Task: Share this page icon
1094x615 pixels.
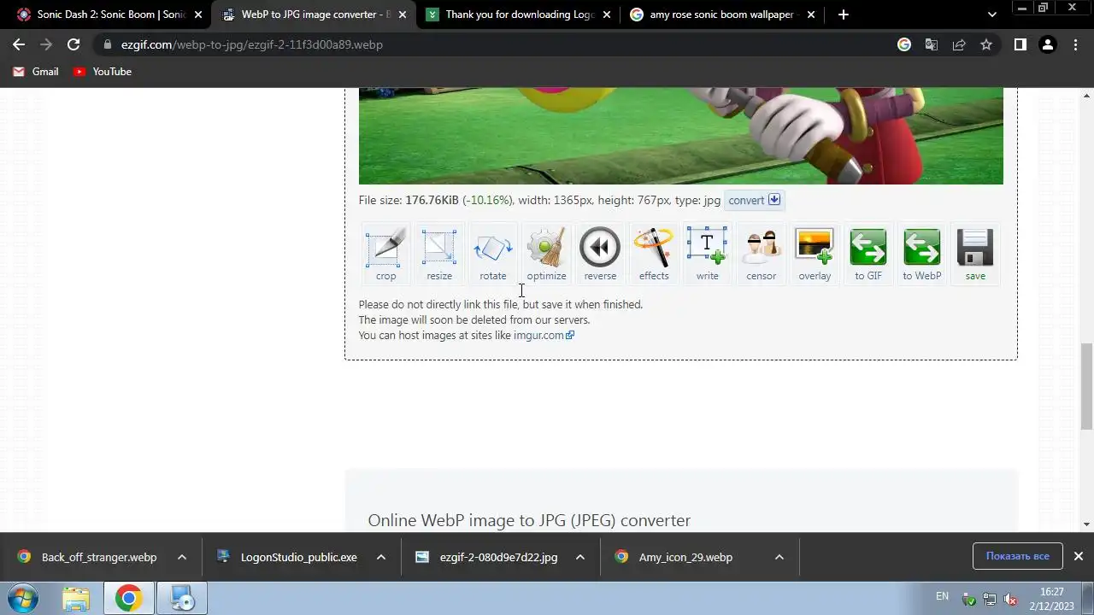Action: [959, 44]
